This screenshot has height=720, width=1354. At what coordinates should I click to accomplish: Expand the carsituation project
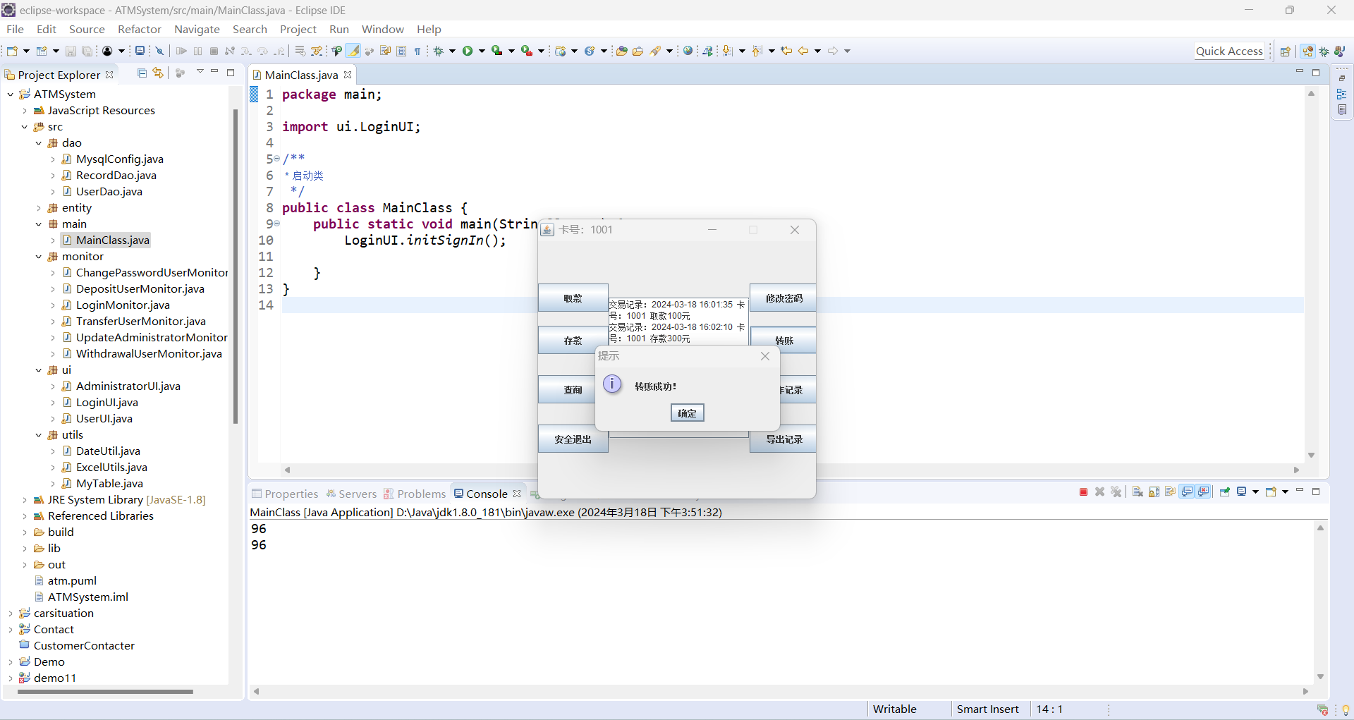tap(11, 614)
